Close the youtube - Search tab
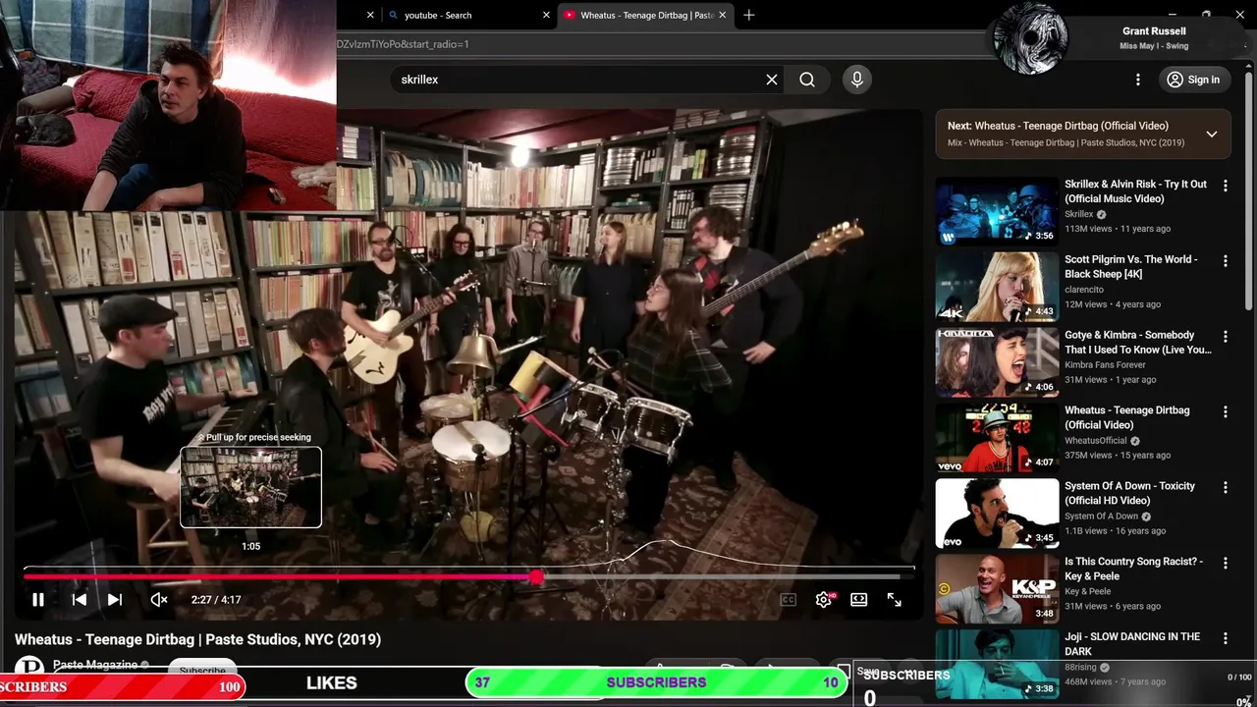Image resolution: width=1257 pixels, height=707 pixels. click(x=546, y=15)
